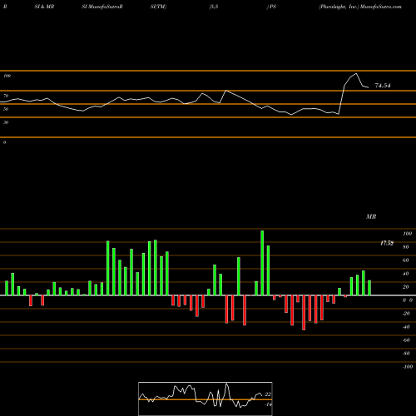Click the RSI axis label 30
The image size is (416, 416).
coord(6,122)
